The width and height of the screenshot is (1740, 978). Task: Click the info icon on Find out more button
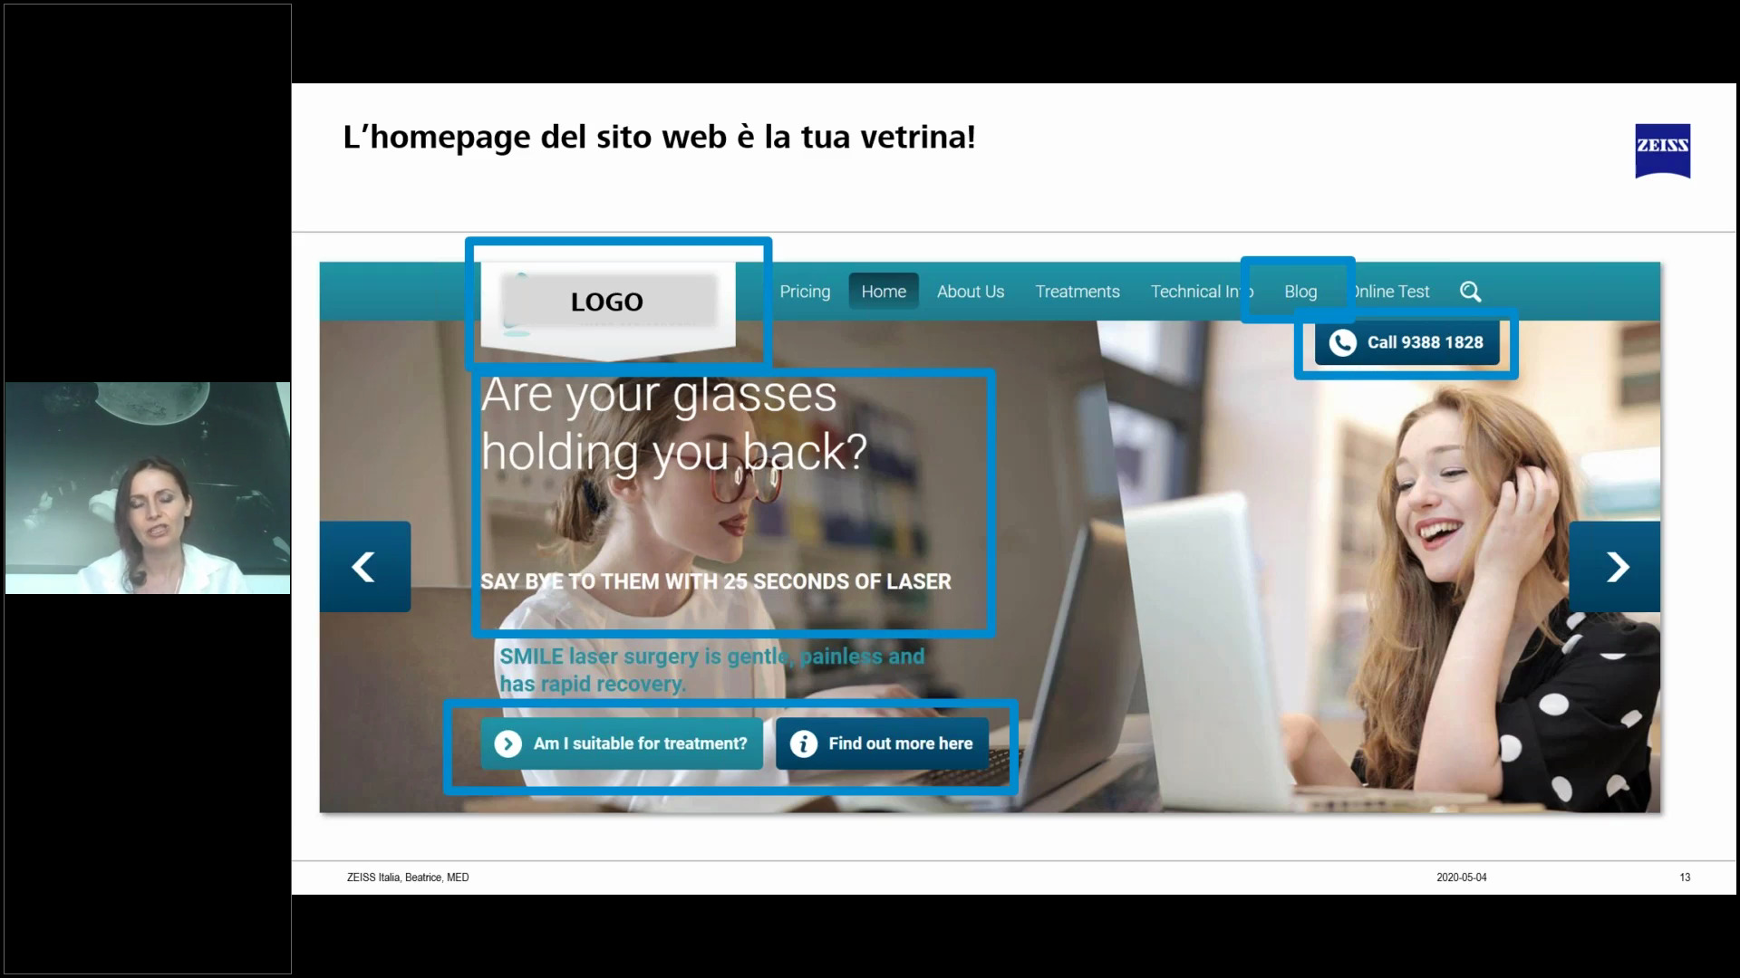[803, 743]
